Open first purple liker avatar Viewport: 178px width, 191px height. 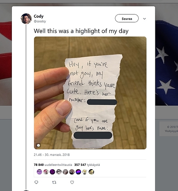pos(39,172)
